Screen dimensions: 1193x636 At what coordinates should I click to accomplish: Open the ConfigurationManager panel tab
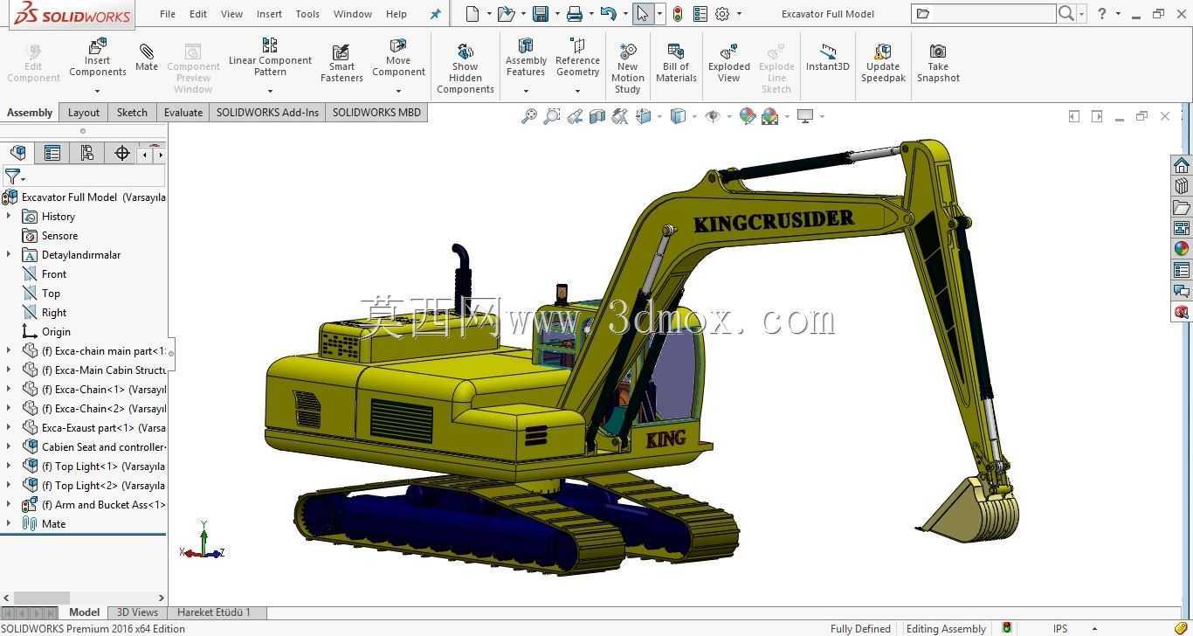tap(87, 154)
